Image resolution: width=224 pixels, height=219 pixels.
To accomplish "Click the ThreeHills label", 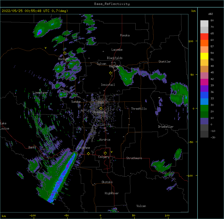I will click(x=139, y=109).
